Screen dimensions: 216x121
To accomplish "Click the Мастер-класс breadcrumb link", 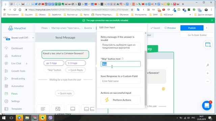I will pyautogui.click(x=66, y=28).
